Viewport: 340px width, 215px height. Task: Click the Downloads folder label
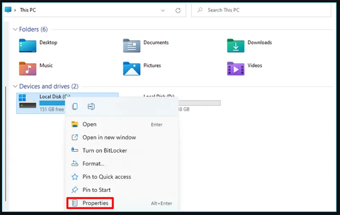click(x=260, y=42)
